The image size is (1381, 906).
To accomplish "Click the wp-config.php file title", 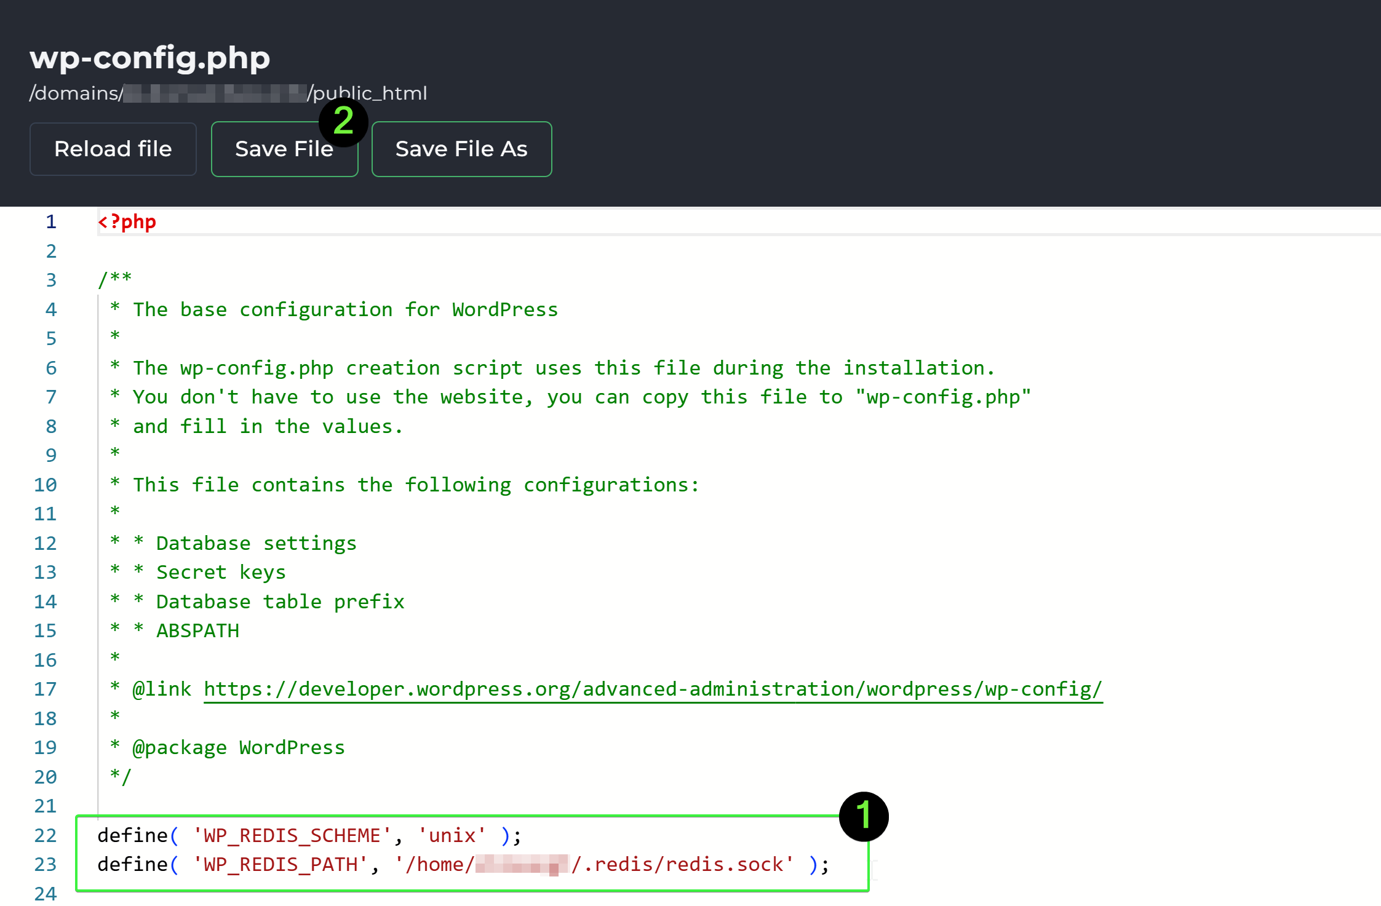I will click(149, 57).
